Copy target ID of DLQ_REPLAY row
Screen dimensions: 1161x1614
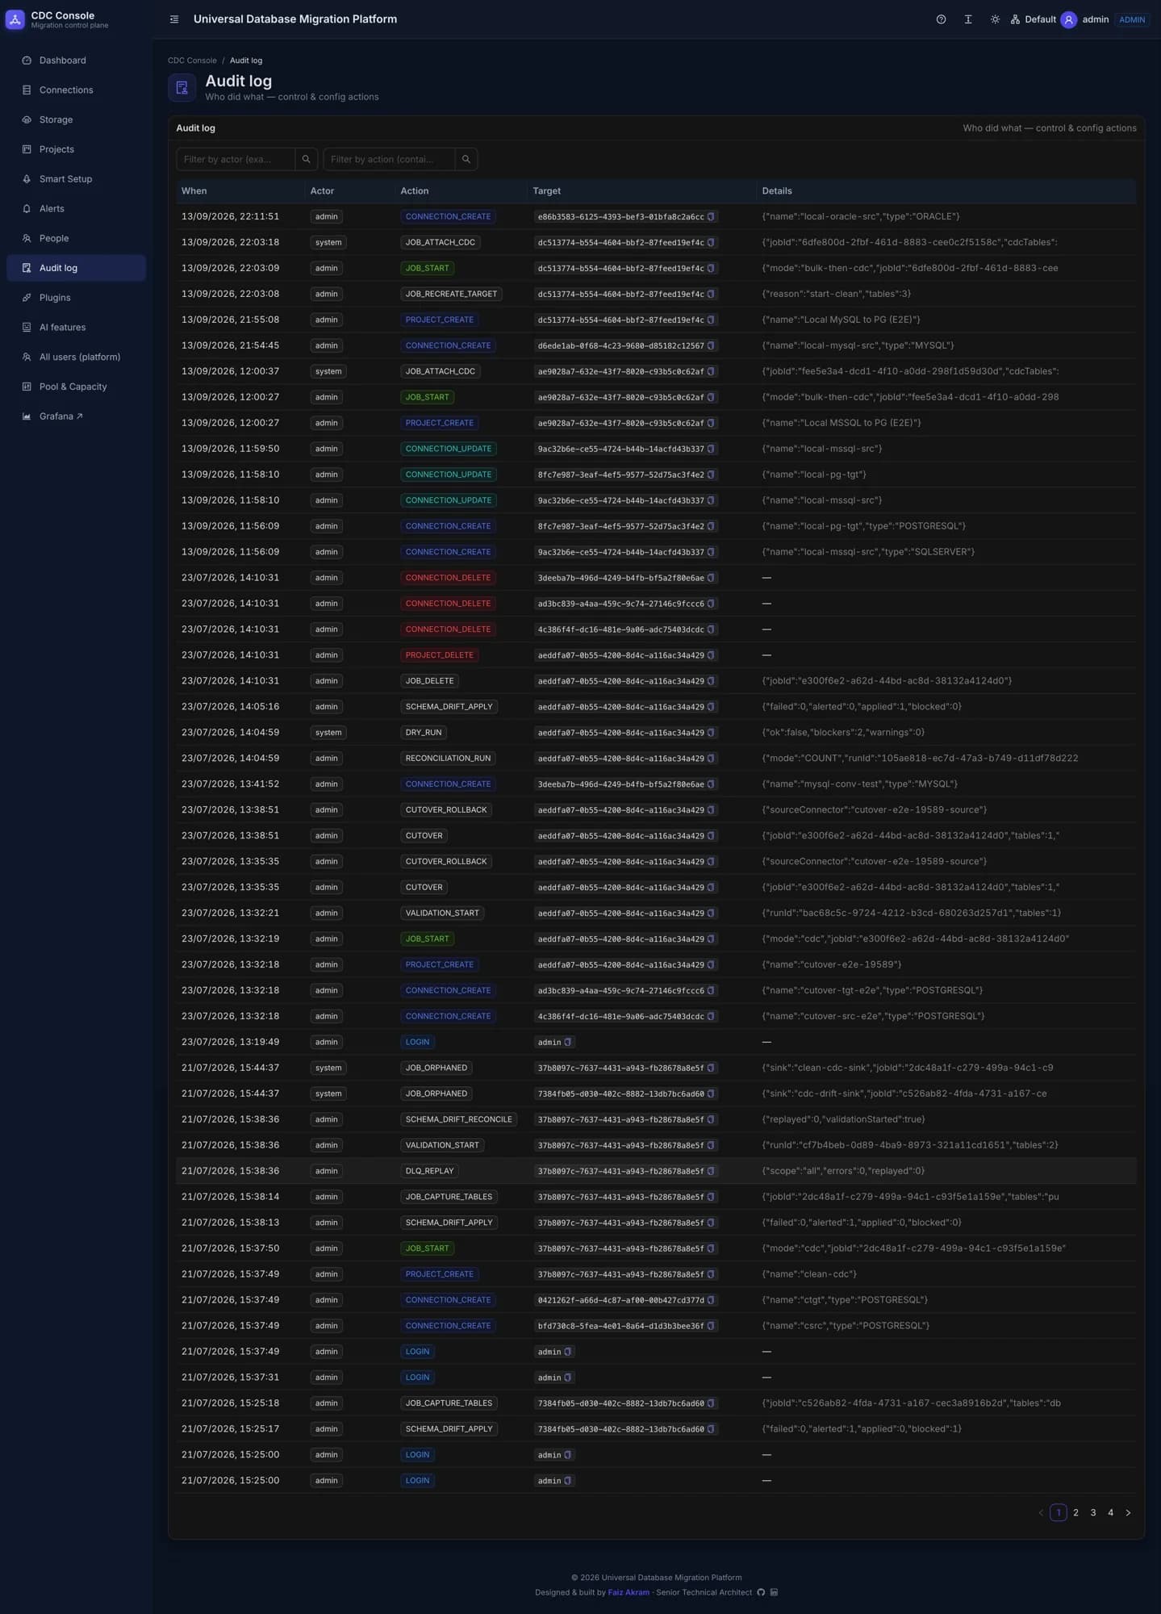tap(711, 1171)
